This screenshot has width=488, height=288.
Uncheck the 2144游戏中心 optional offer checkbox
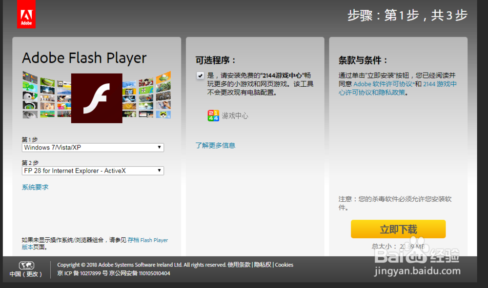tap(200, 76)
